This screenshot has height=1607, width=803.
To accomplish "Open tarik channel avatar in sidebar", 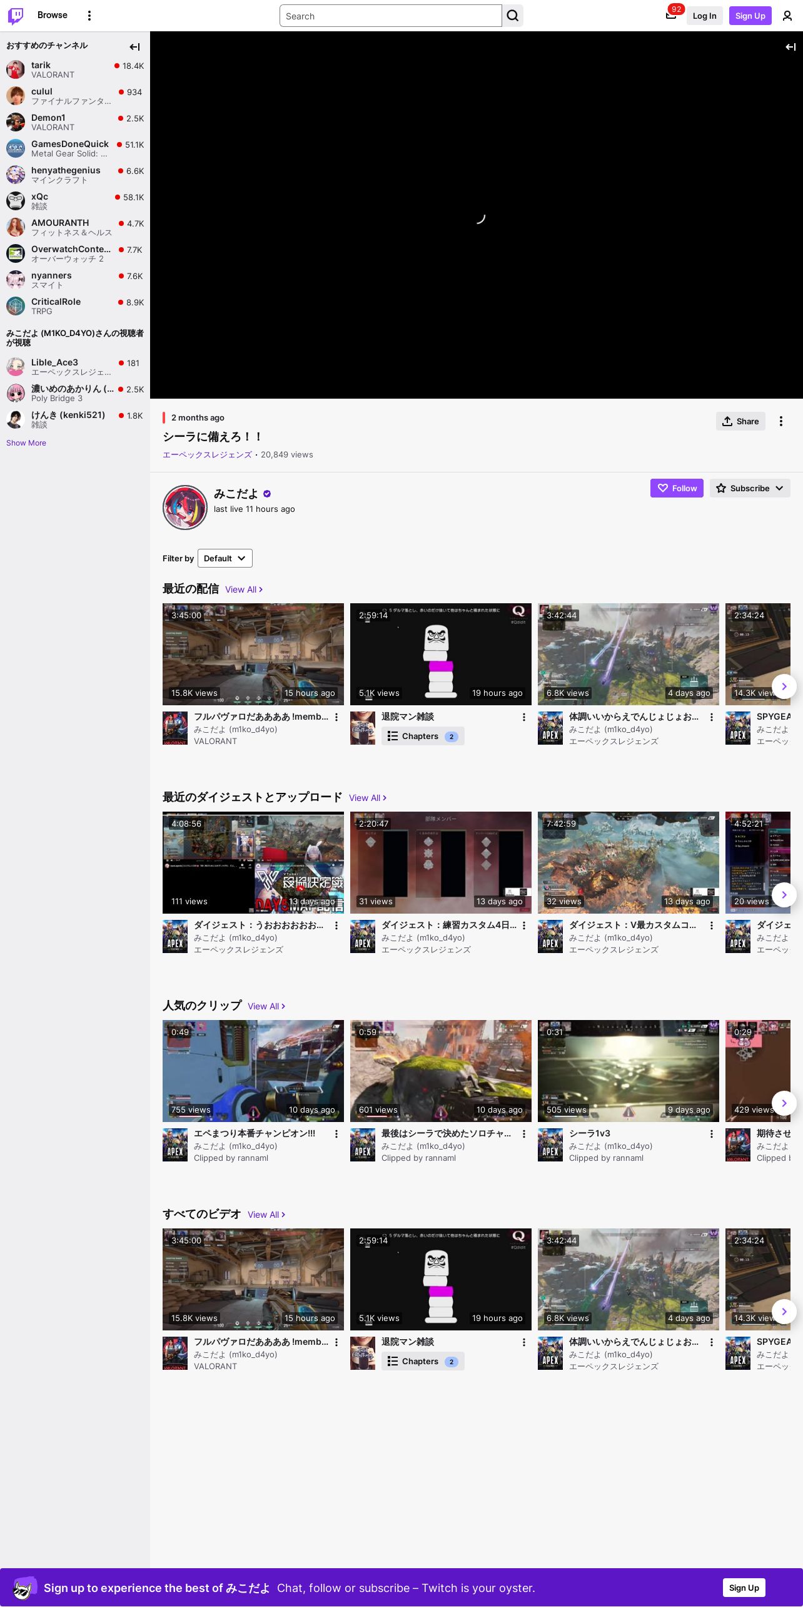I will tap(16, 69).
